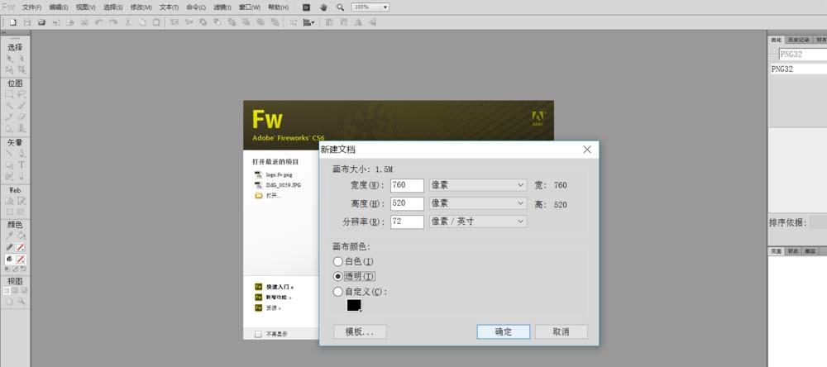Click the black custom canvas color swatch
The image size is (827, 367).
click(x=354, y=305)
